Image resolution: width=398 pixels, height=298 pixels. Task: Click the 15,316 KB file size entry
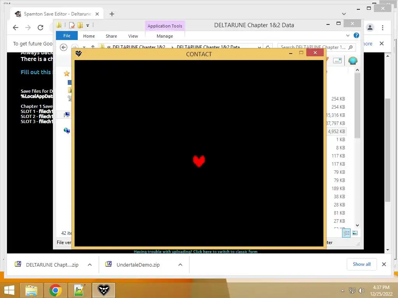coord(336,115)
